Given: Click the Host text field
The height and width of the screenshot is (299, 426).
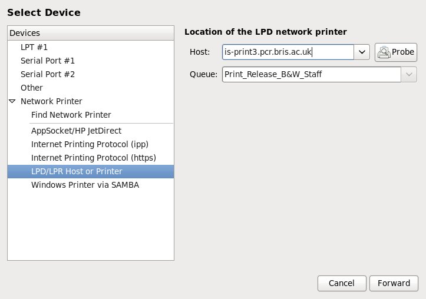Looking at the screenshot, I should (x=288, y=52).
